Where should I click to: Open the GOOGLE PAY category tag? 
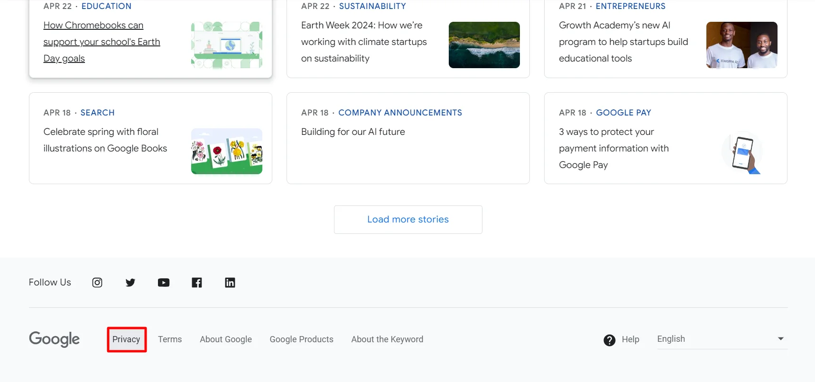pos(623,113)
